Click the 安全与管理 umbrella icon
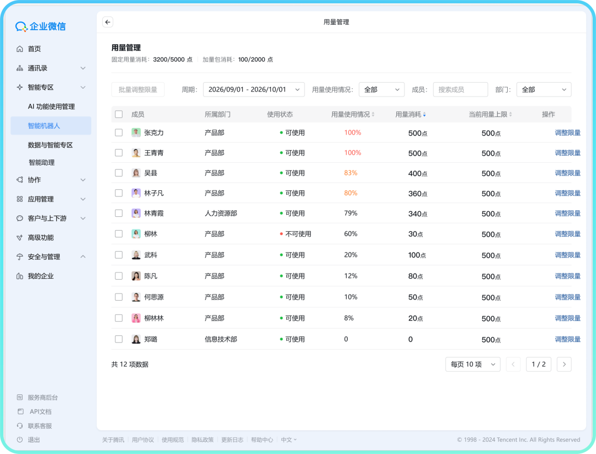Image resolution: width=596 pixels, height=454 pixels. [x=20, y=257]
